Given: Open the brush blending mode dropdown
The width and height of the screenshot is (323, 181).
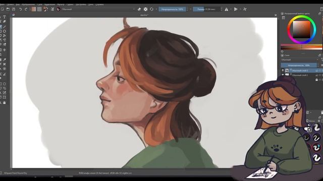Looking at the screenshot, I should pos(98,9).
